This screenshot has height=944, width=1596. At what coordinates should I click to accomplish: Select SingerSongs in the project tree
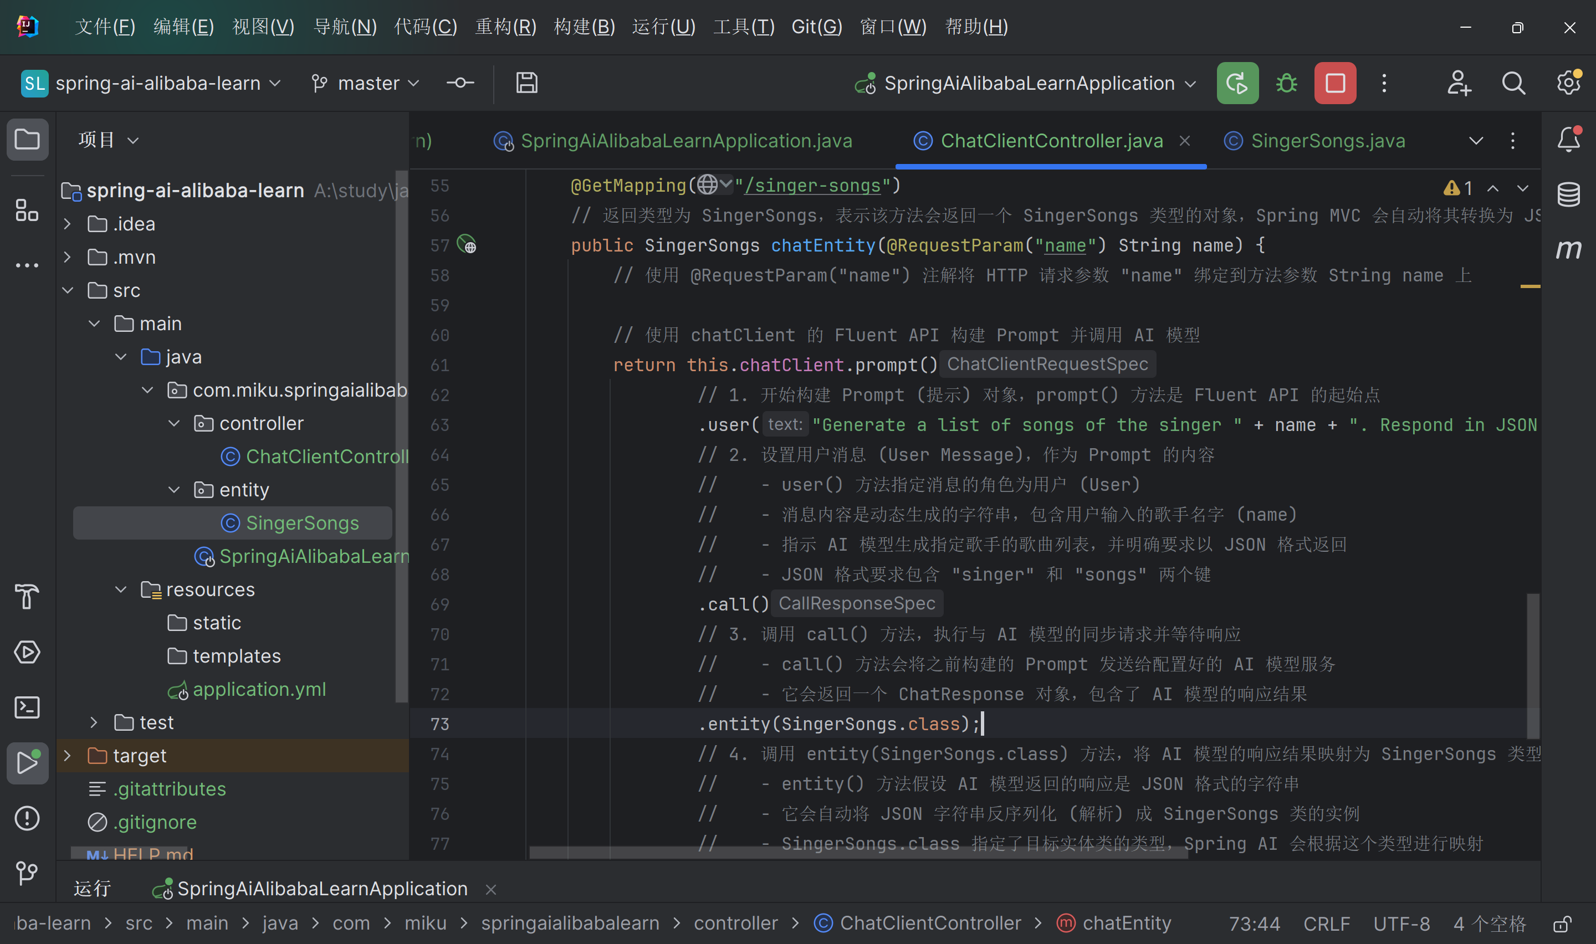301,522
